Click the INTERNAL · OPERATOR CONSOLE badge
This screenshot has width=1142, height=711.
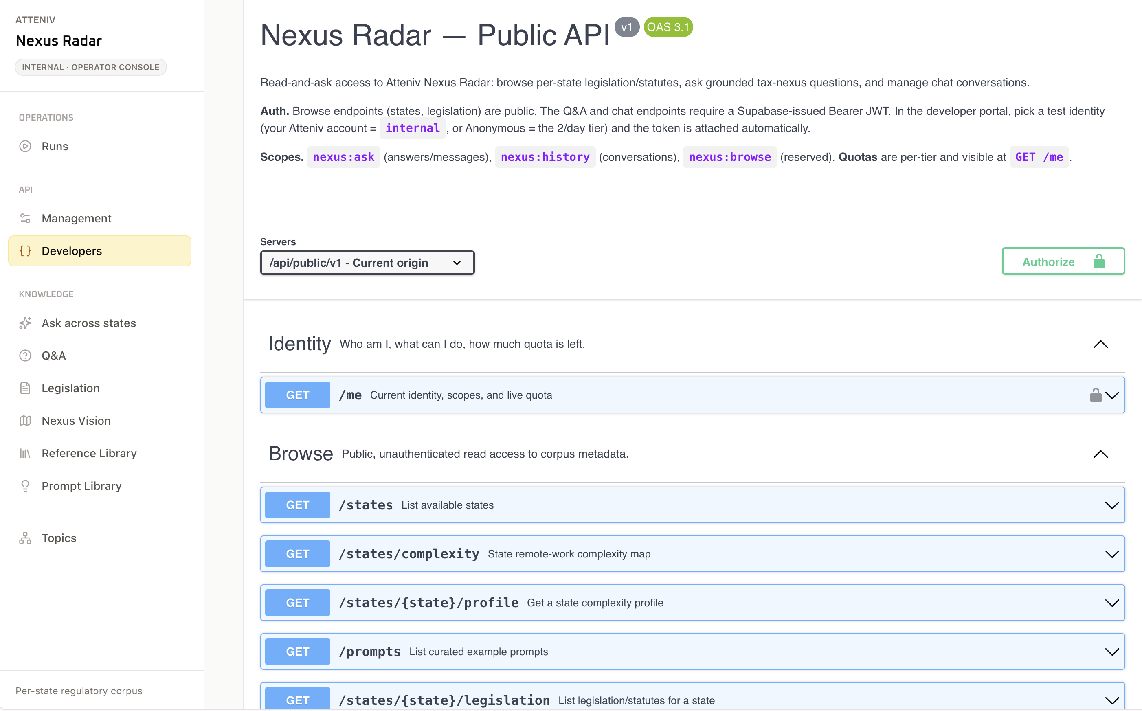coord(91,67)
